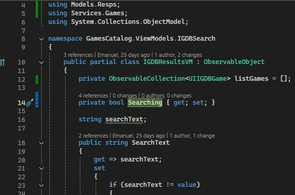Click the blue change marker beside line 14

click(37, 100)
